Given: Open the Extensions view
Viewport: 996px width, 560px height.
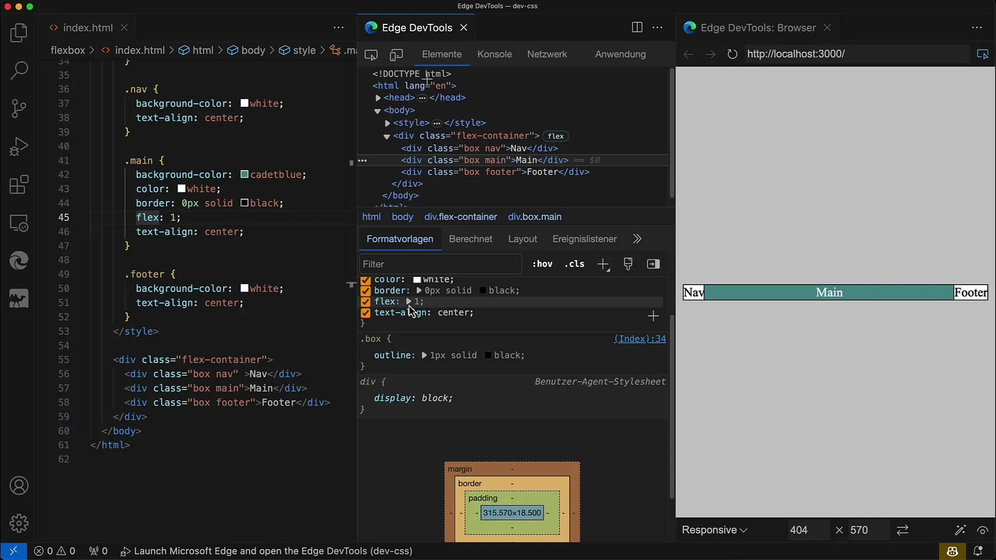Looking at the screenshot, I should coord(19,185).
